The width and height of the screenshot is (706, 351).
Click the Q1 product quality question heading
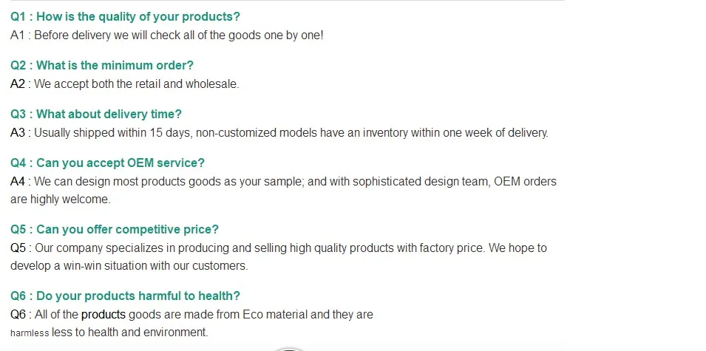[125, 17]
